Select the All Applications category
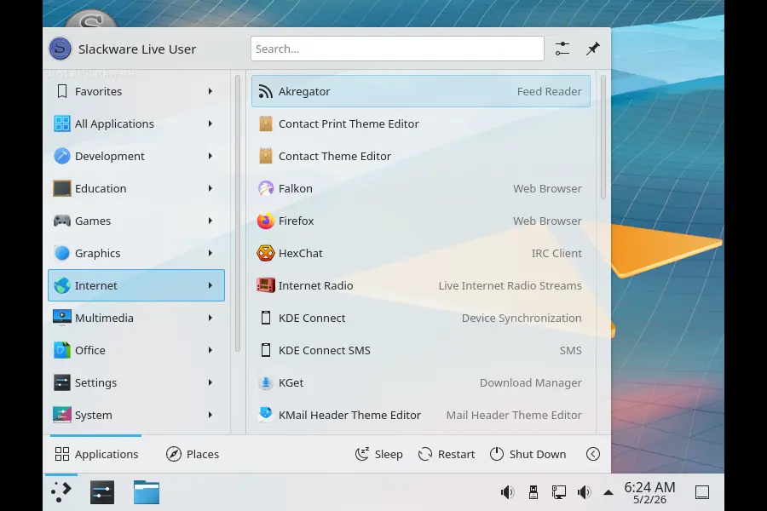 tap(136, 123)
